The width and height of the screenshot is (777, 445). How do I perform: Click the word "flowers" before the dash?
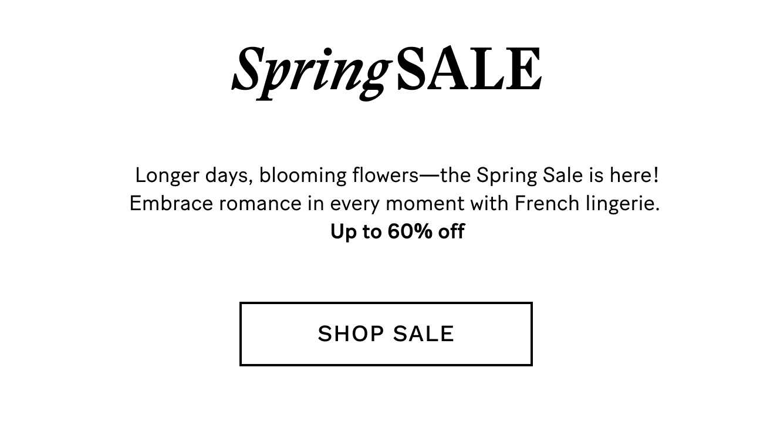(386, 175)
